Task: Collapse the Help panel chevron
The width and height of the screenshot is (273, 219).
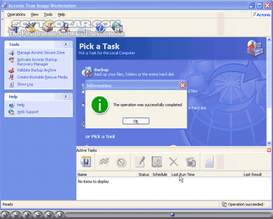Action: click(66, 96)
